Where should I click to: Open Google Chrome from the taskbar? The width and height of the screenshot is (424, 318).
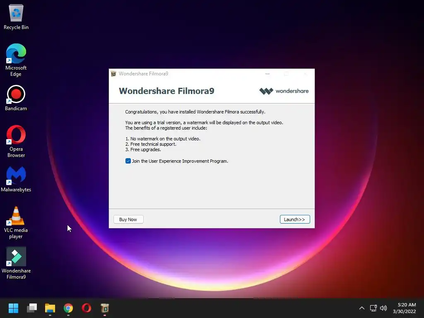[x=68, y=308]
